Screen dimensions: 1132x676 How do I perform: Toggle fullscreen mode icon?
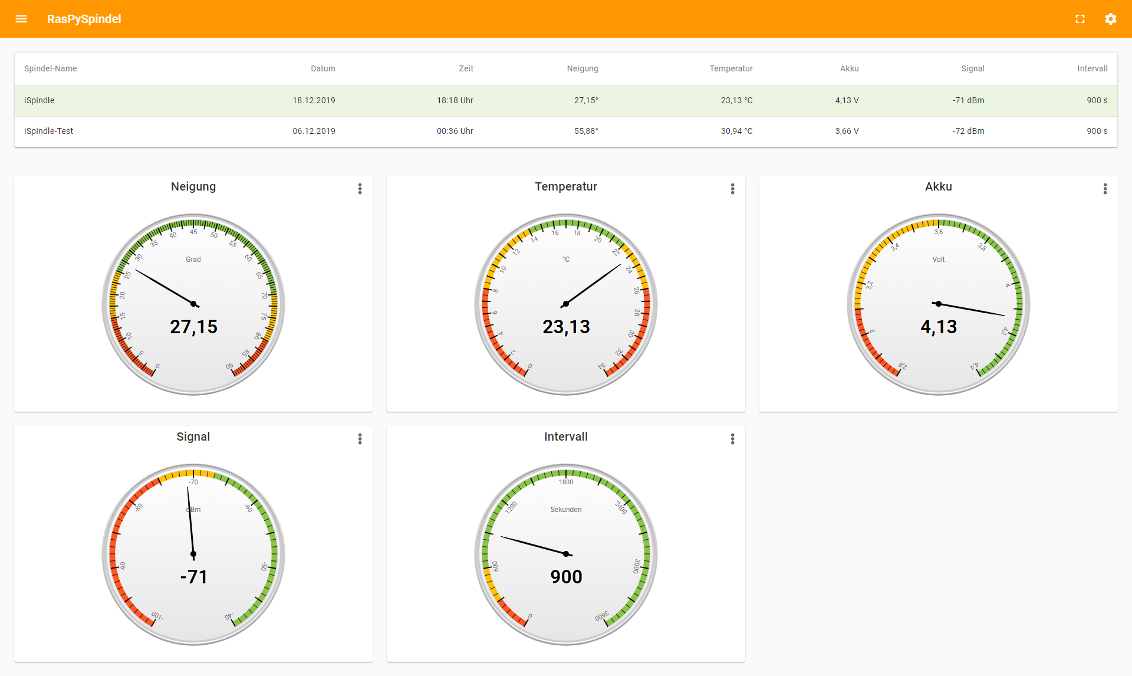(x=1080, y=19)
